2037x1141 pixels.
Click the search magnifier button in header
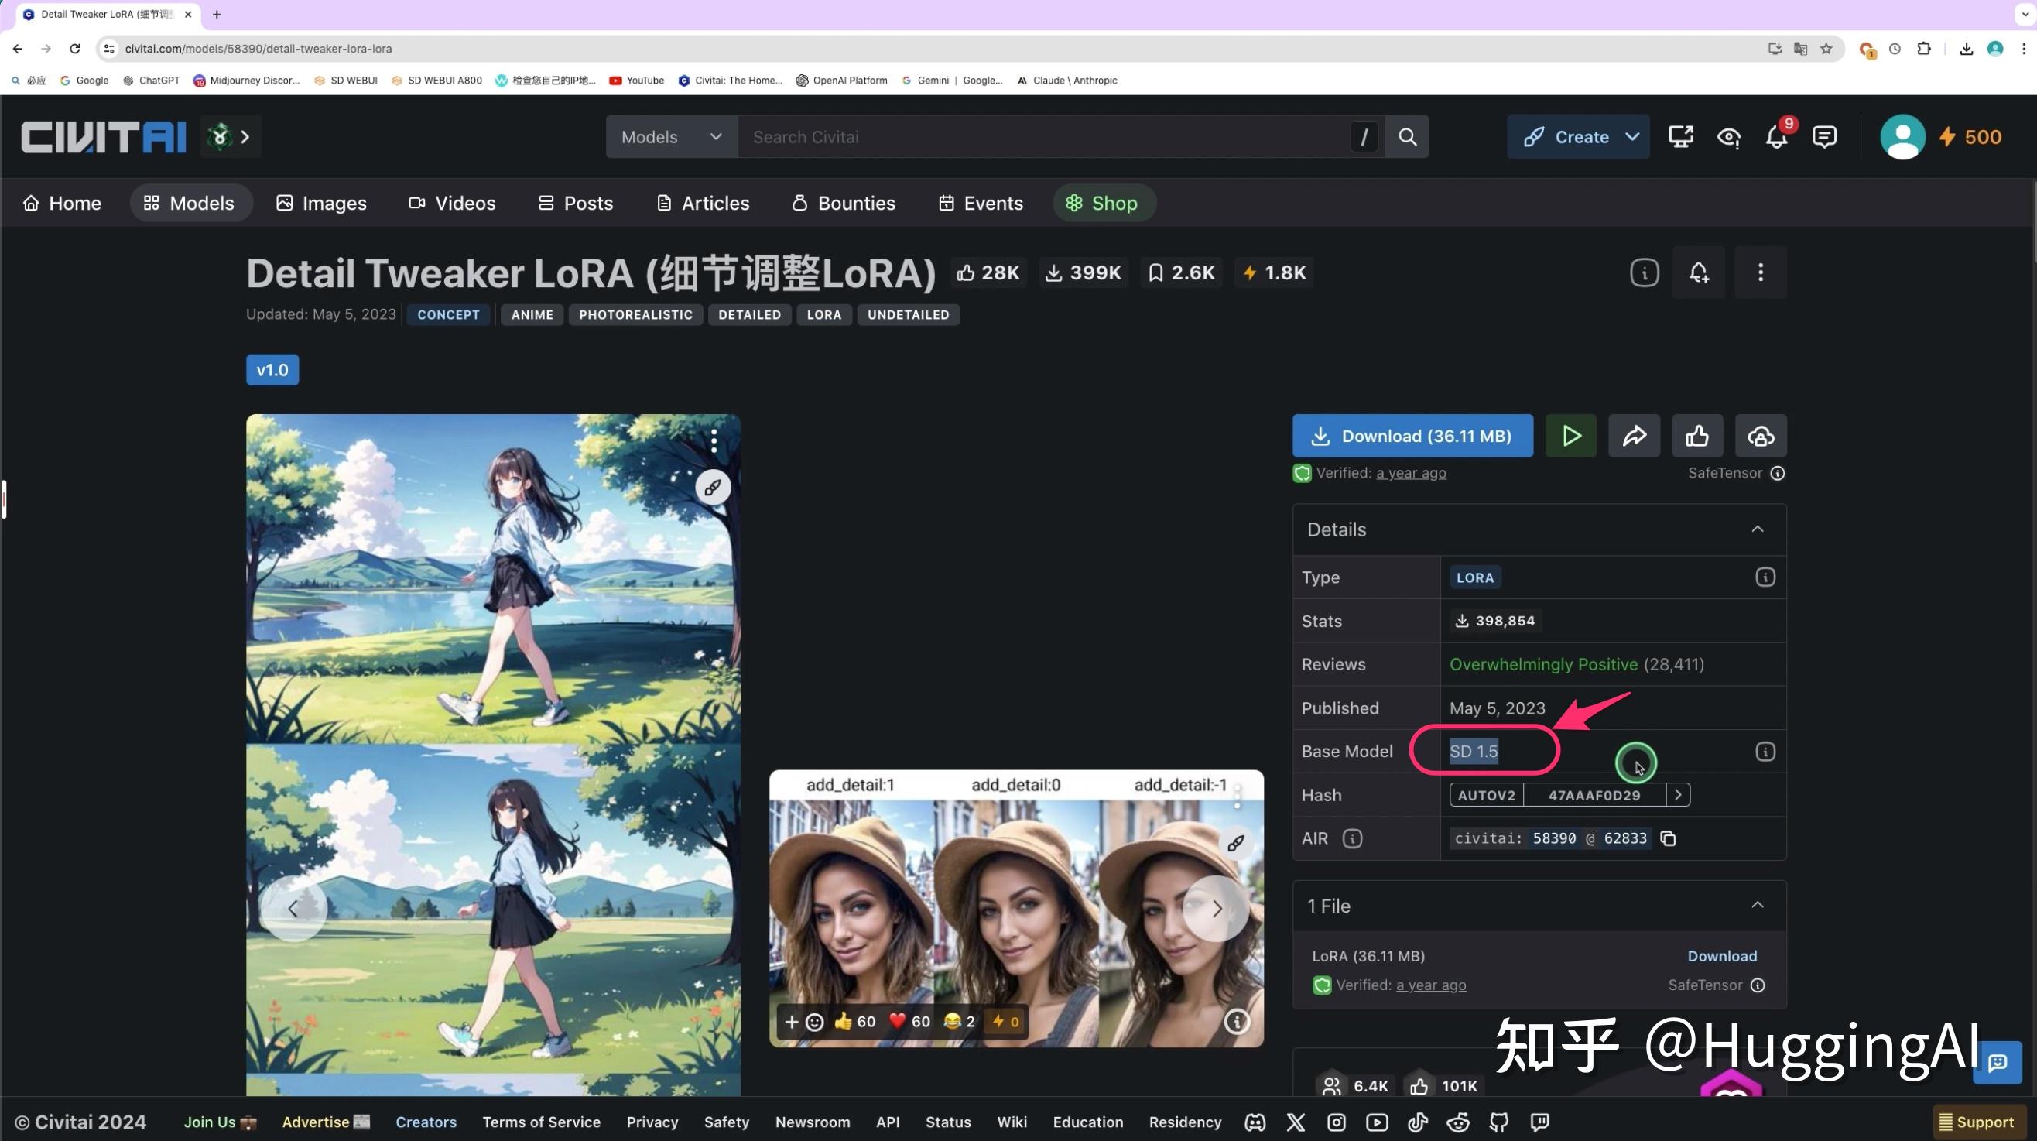click(x=1407, y=137)
